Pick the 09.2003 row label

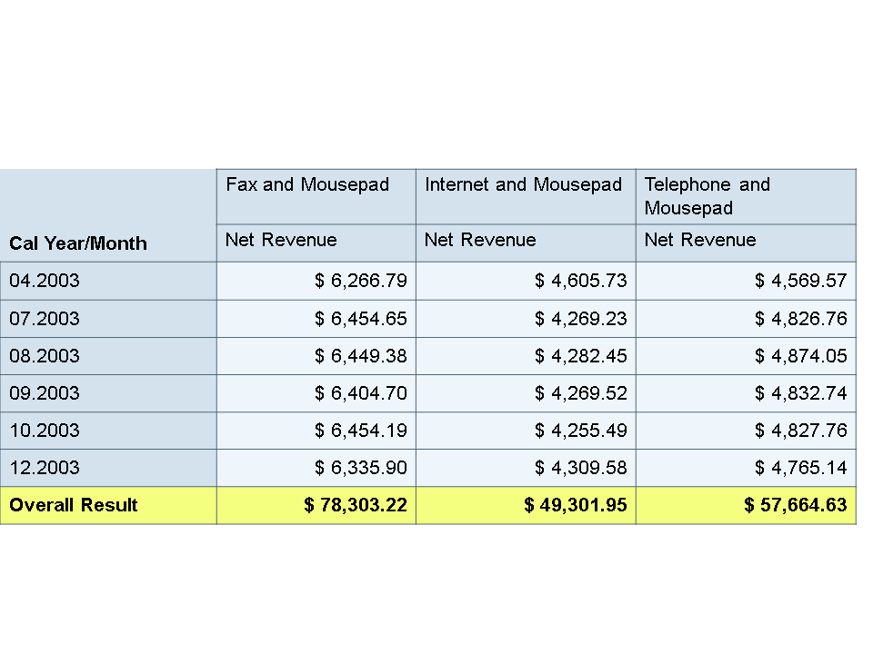pyautogui.click(x=45, y=393)
